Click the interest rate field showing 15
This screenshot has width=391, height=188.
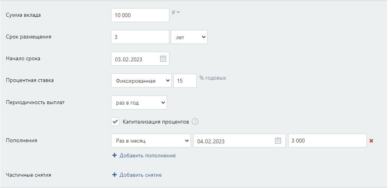point(185,80)
